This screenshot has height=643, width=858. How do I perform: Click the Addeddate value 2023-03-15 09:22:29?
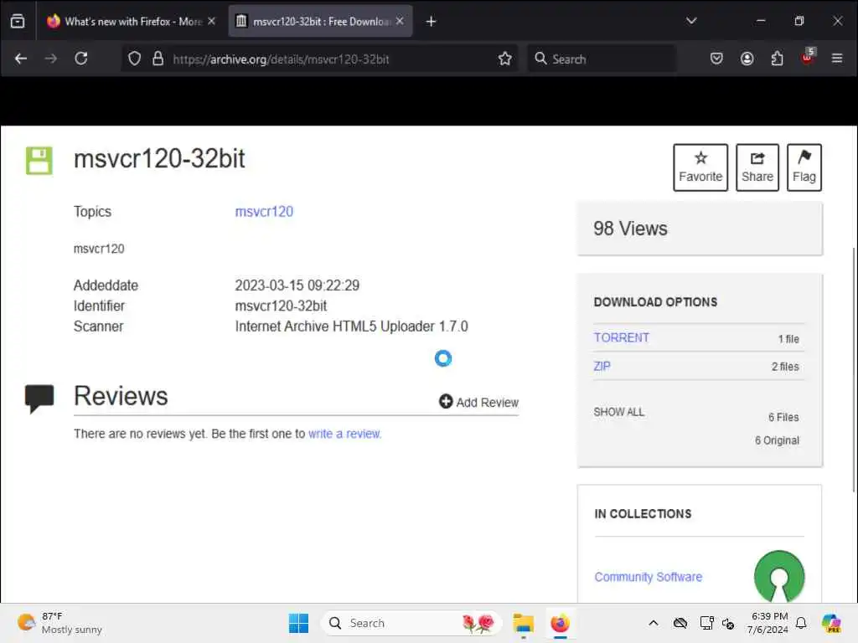(297, 285)
